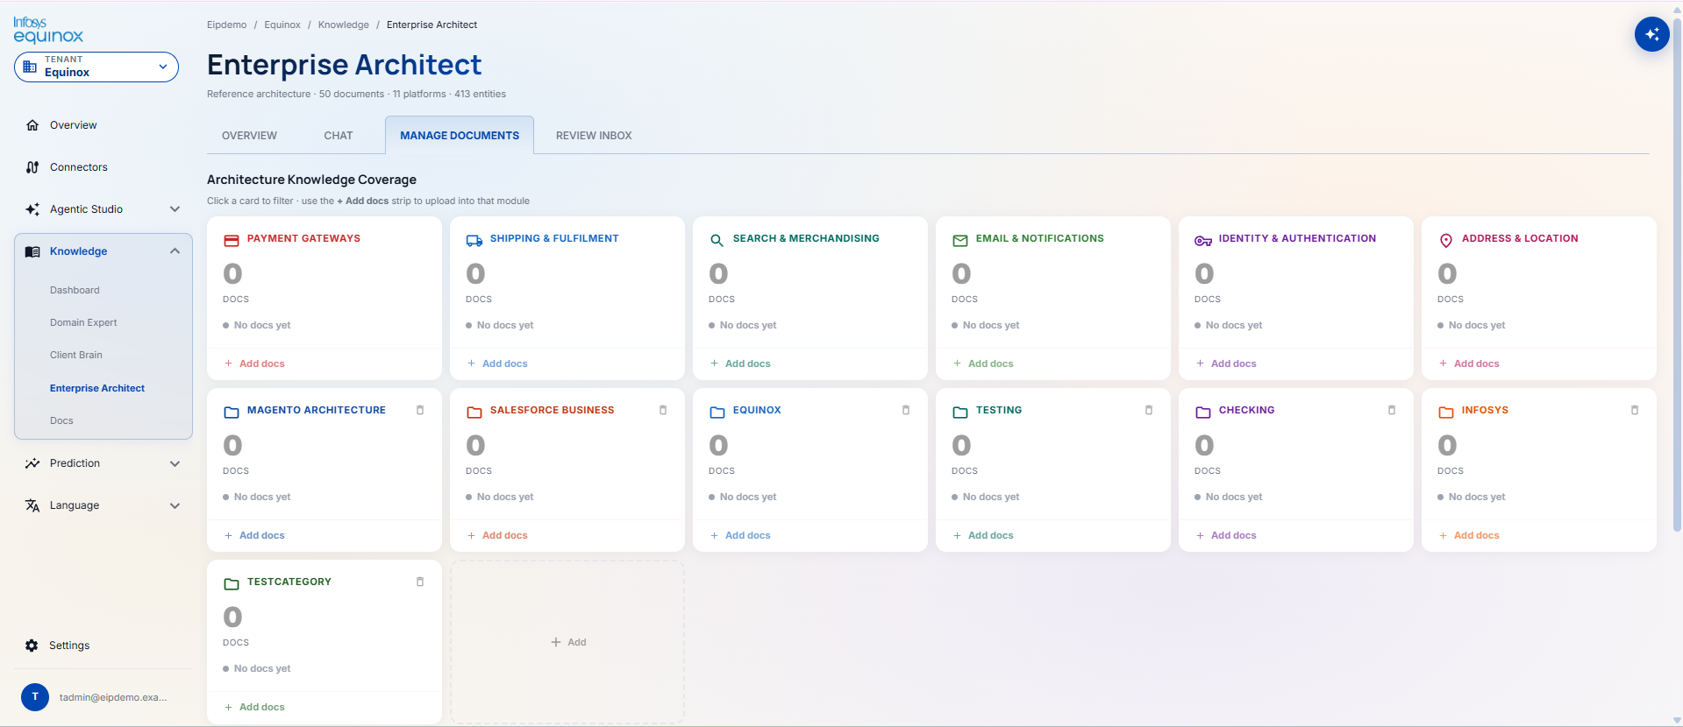
Task: Click the dashed Add new category card
Action: [567, 642]
